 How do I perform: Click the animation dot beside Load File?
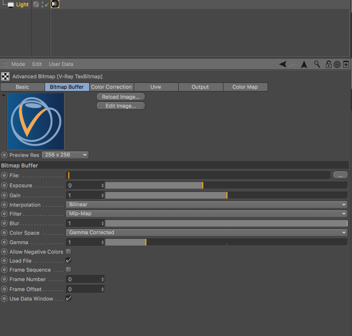coord(4,261)
